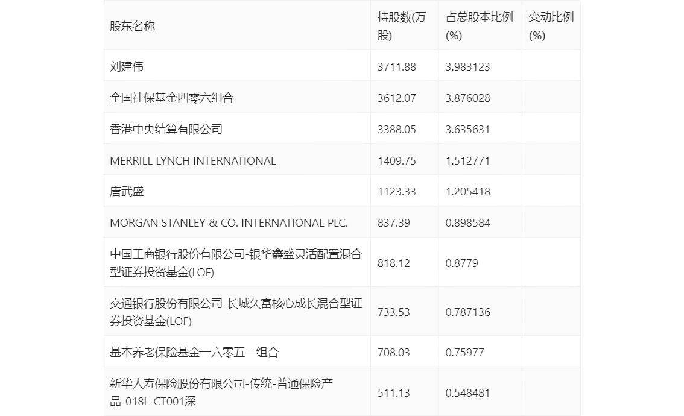Click the percentage 0.548481
The width and height of the screenshot is (684, 416).
467,393
